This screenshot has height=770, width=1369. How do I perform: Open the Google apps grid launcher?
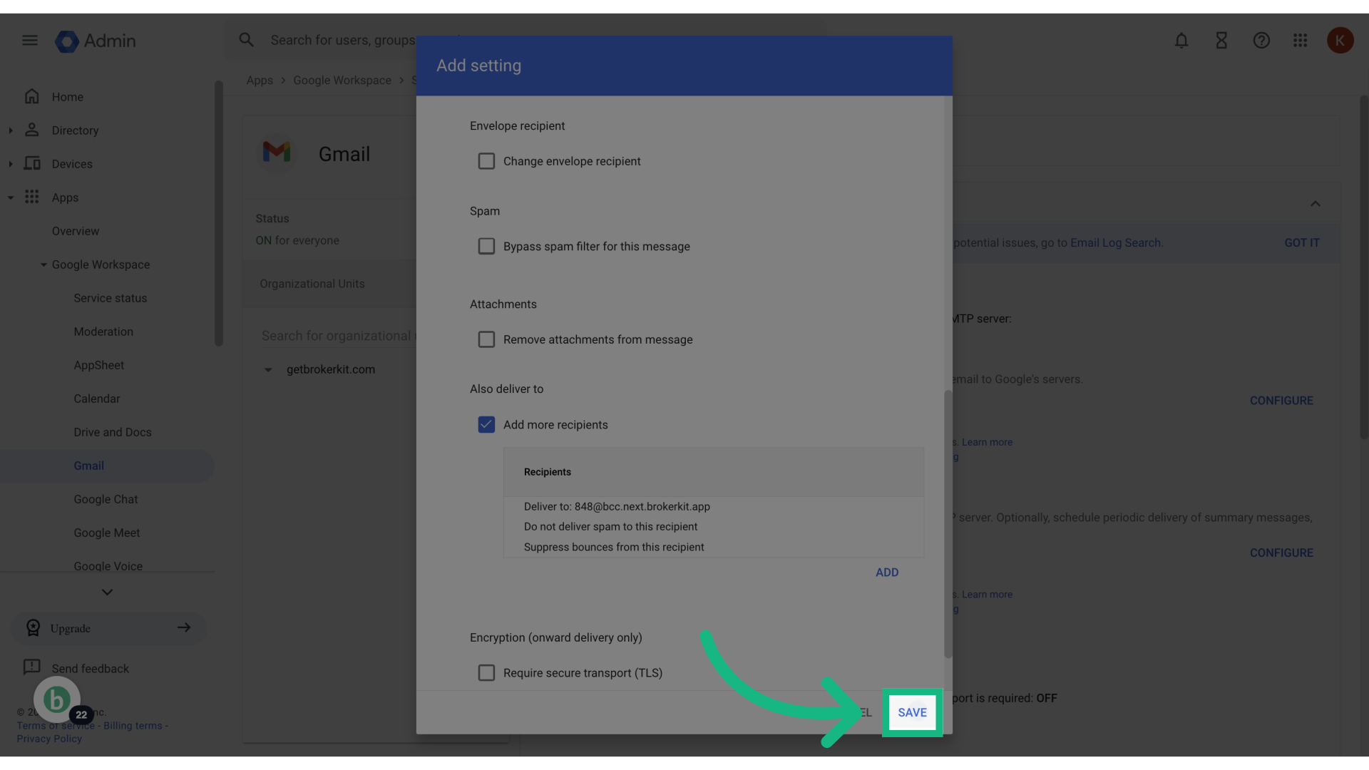[1300, 41]
